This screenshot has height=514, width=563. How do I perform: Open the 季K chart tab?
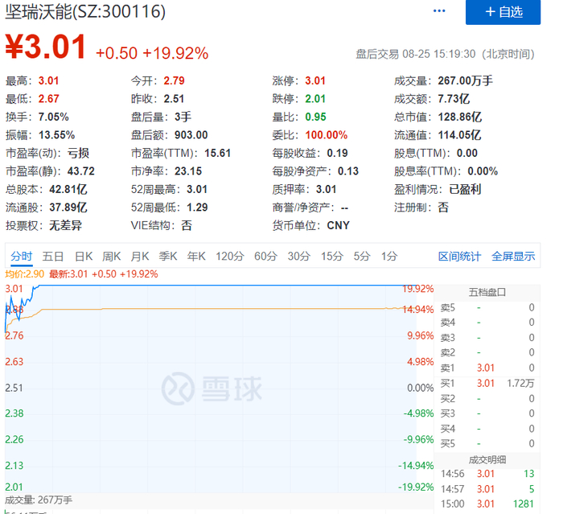(168, 256)
